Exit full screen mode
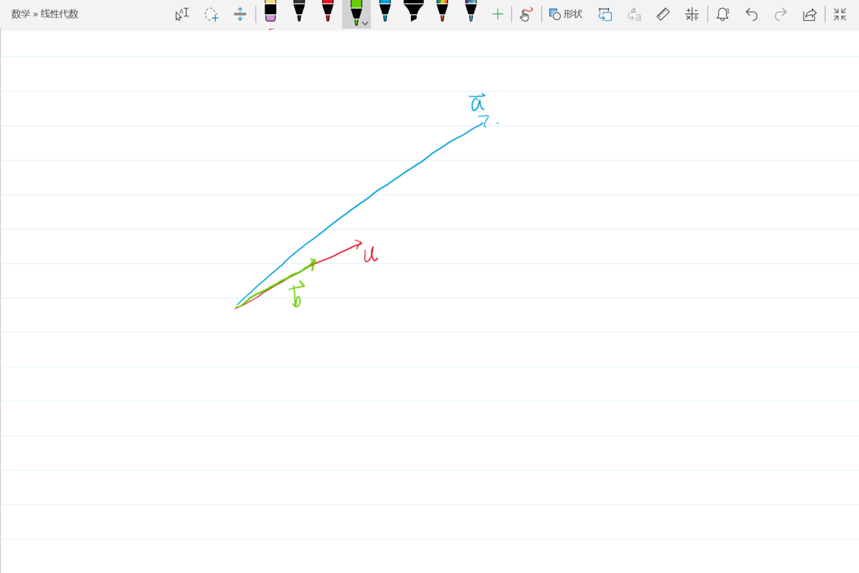The width and height of the screenshot is (859, 573). (840, 14)
